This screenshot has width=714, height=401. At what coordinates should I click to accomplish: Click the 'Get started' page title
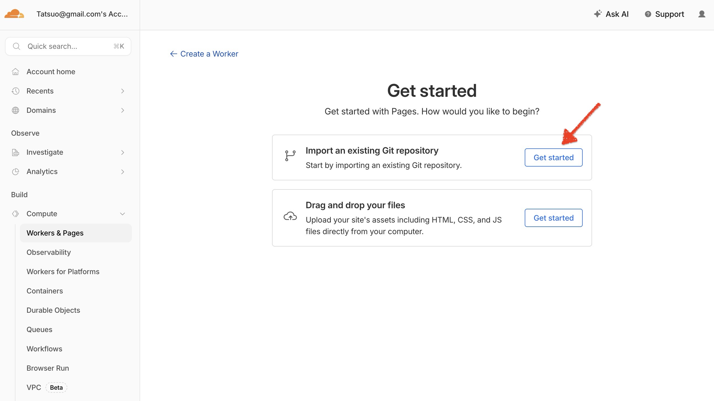432,91
